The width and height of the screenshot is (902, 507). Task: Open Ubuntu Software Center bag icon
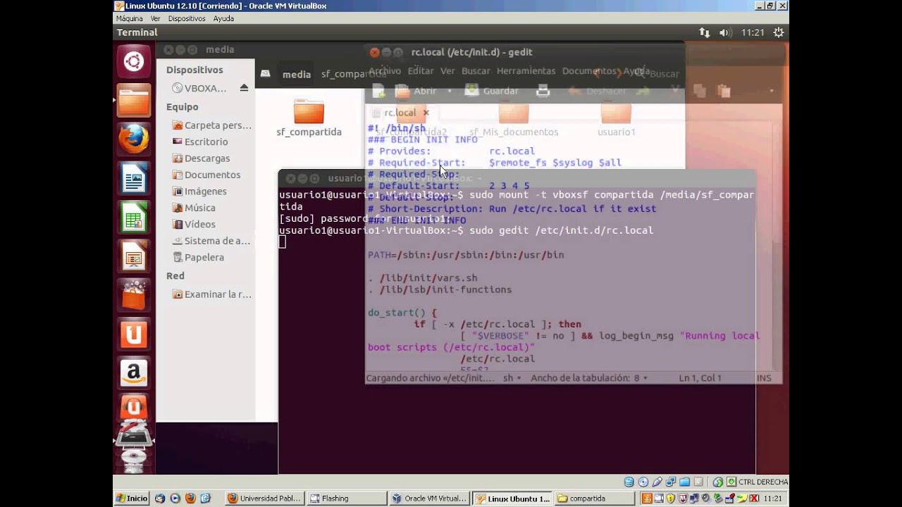134,295
